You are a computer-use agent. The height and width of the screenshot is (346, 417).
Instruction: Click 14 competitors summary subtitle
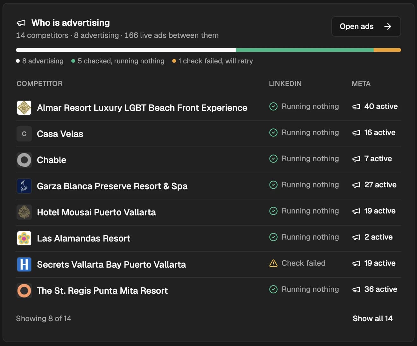[x=117, y=35]
